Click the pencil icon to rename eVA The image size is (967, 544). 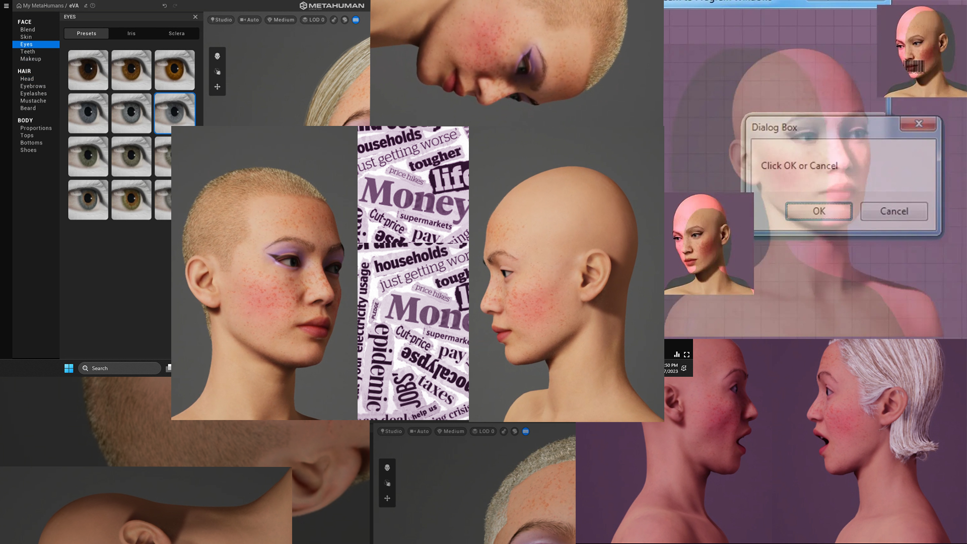click(86, 6)
